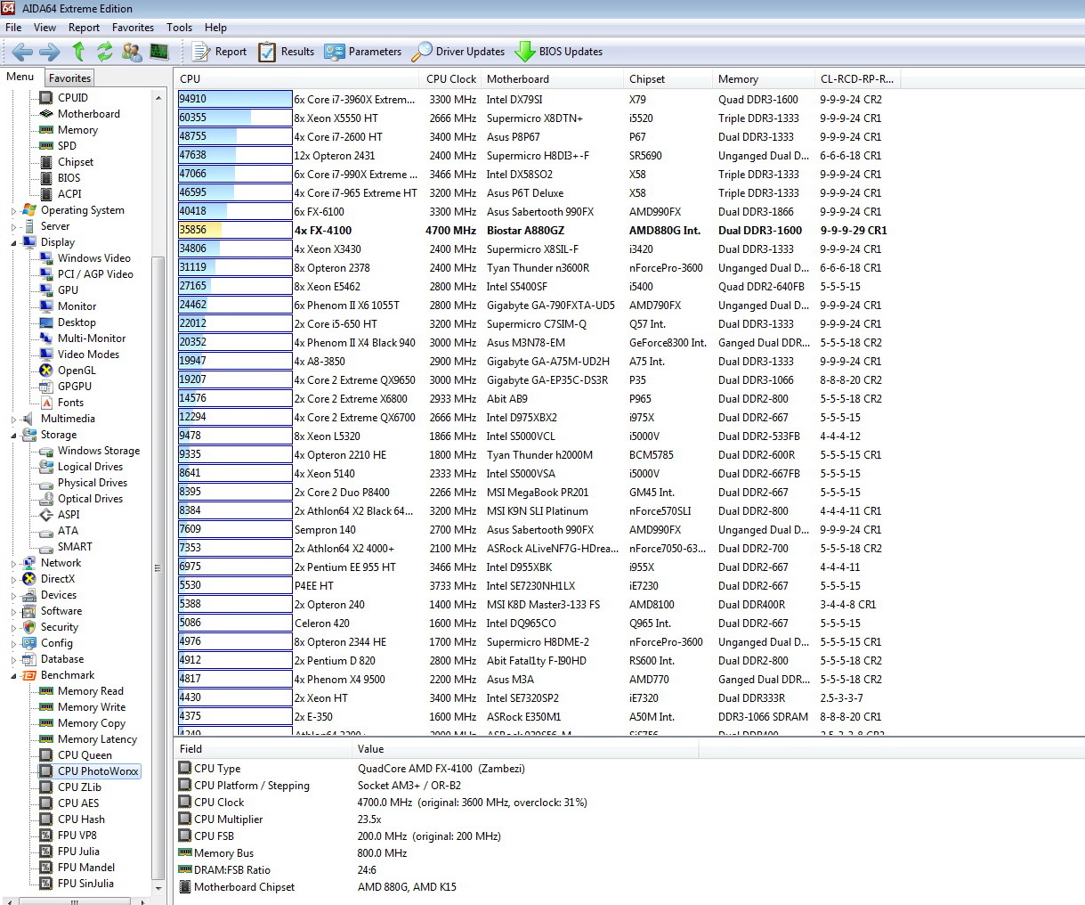Click the Back navigation arrow in toolbar
The image size is (1085, 905).
[x=22, y=52]
